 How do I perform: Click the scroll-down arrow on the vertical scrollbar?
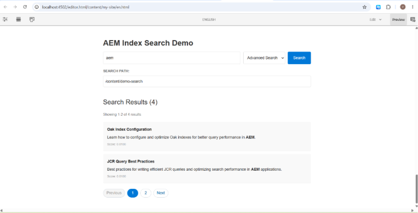[416, 206]
